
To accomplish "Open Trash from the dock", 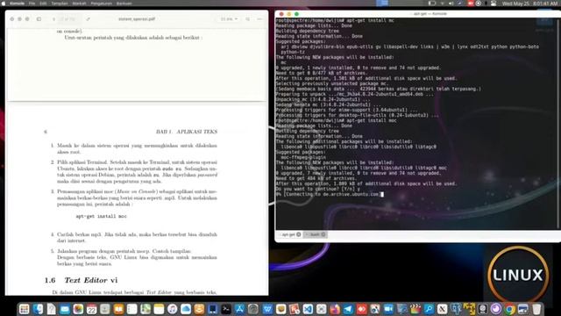I will point(536,309).
